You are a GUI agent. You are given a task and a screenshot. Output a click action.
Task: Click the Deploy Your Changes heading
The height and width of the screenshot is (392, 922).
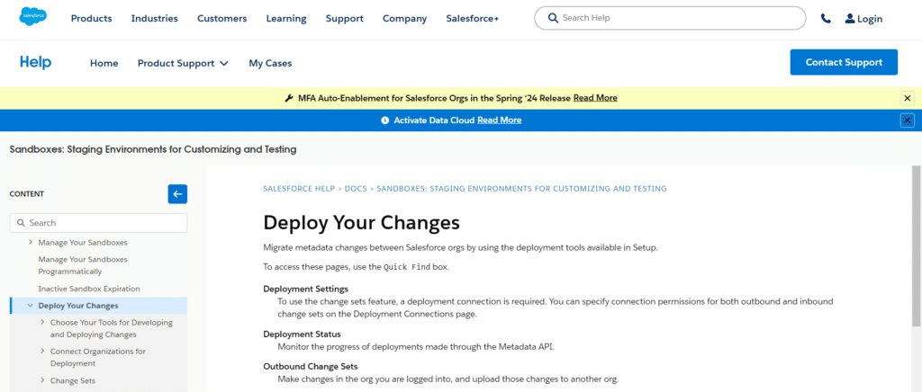361,223
